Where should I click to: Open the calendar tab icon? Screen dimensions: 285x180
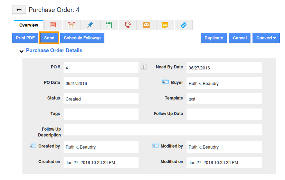pyautogui.click(x=72, y=25)
